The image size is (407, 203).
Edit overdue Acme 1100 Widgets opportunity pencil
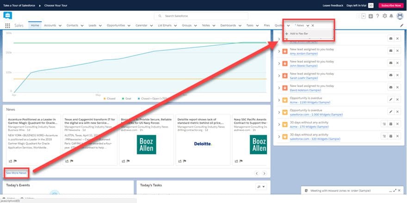[x=390, y=99]
